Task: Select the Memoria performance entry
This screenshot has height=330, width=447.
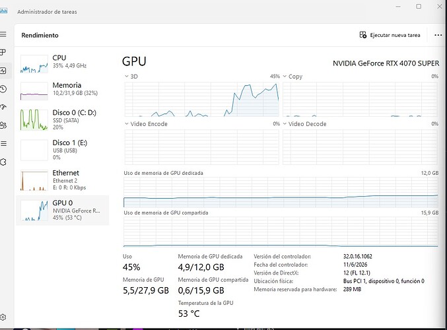Action: click(x=63, y=91)
